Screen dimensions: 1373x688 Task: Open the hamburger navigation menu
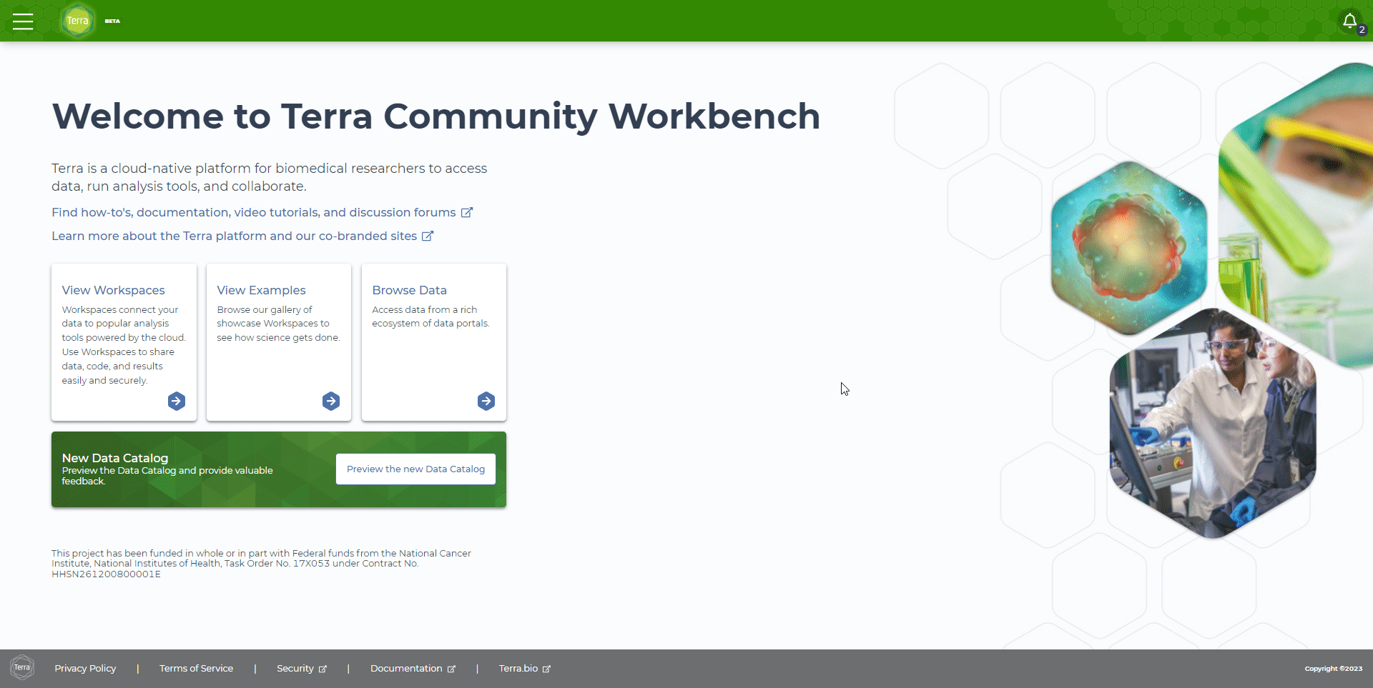(23, 21)
